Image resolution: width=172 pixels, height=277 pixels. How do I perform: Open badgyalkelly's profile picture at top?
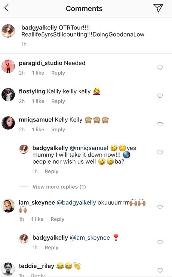click(x=8, y=31)
